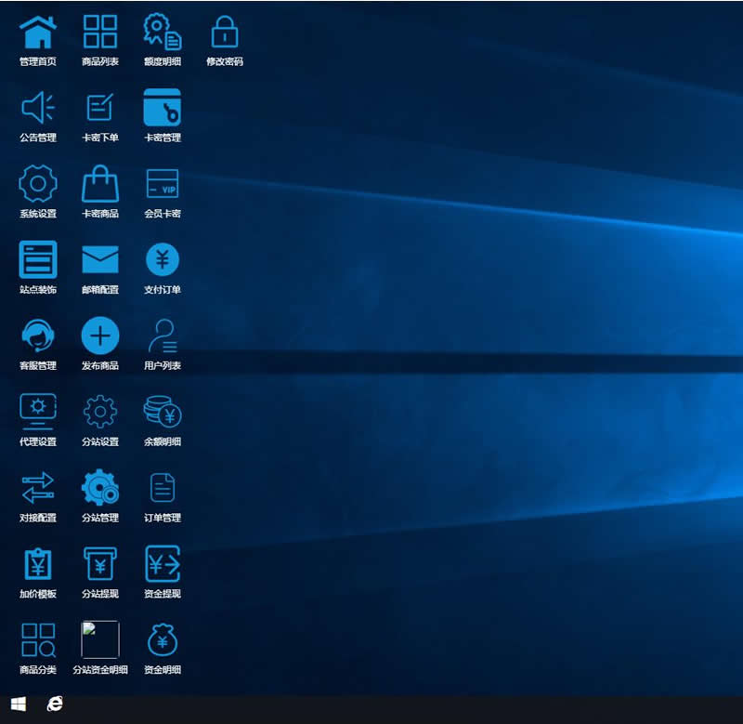Open the 用户列表 user icon
The image size is (743, 724).
pos(163,336)
